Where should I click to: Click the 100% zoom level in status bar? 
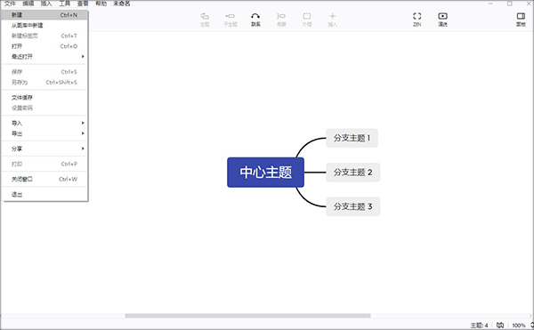tap(519, 326)
